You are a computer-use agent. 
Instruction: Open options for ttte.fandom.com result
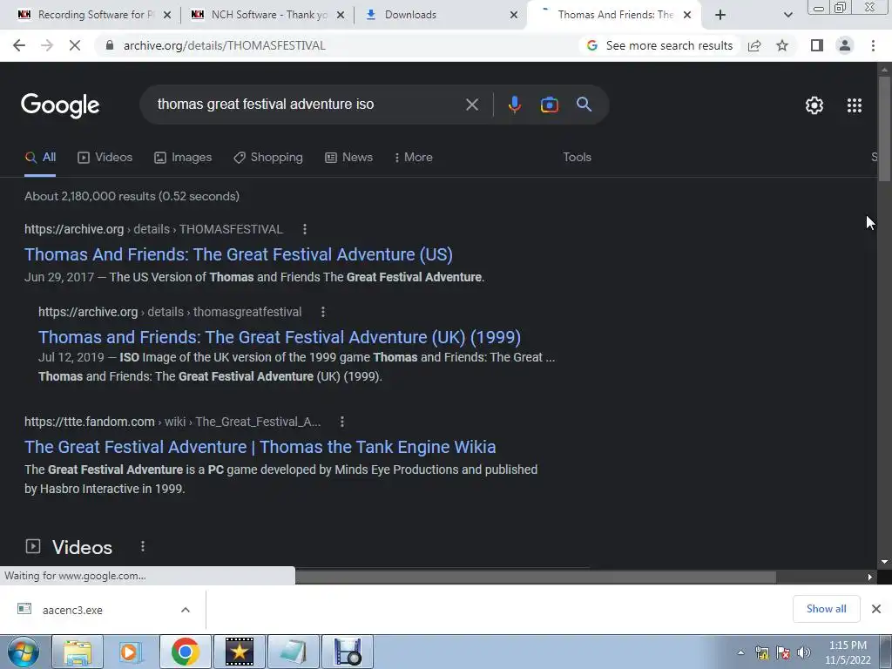[x=341, y=422]
